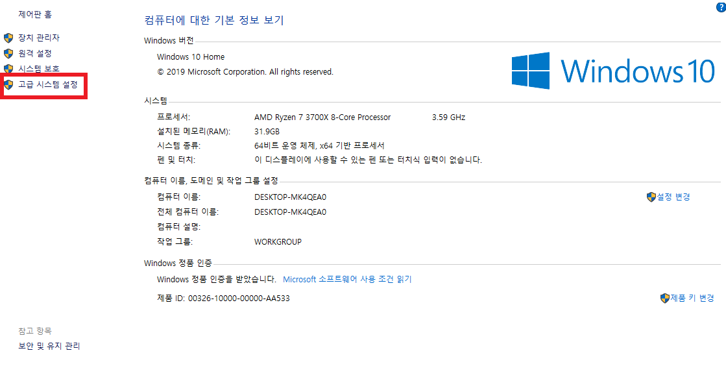
Task: Click the shield icon beside 장치 관리자
Action: click(8, 38)
